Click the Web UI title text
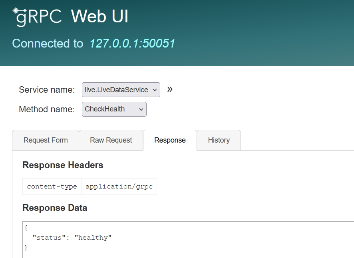This screenshot has width=354, height=258. pyautogui.click(x=99, y=16)
